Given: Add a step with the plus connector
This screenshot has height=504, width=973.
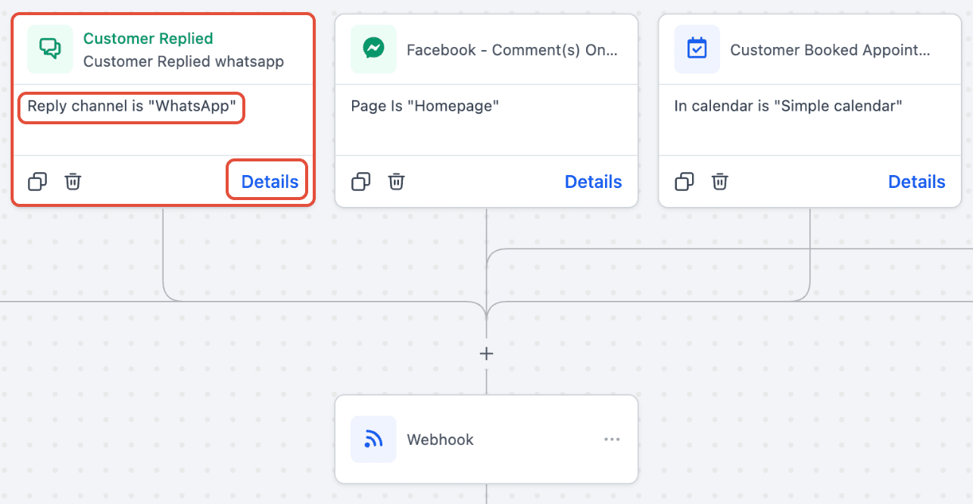Looking at the screenshot, I should (486, 354).
